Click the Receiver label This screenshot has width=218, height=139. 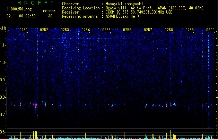coord(70,12)
